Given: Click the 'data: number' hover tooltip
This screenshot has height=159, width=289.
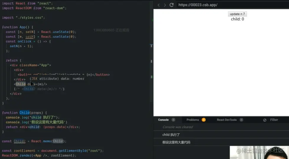Looking at the screenshot, I should click(x=57, y=79).
